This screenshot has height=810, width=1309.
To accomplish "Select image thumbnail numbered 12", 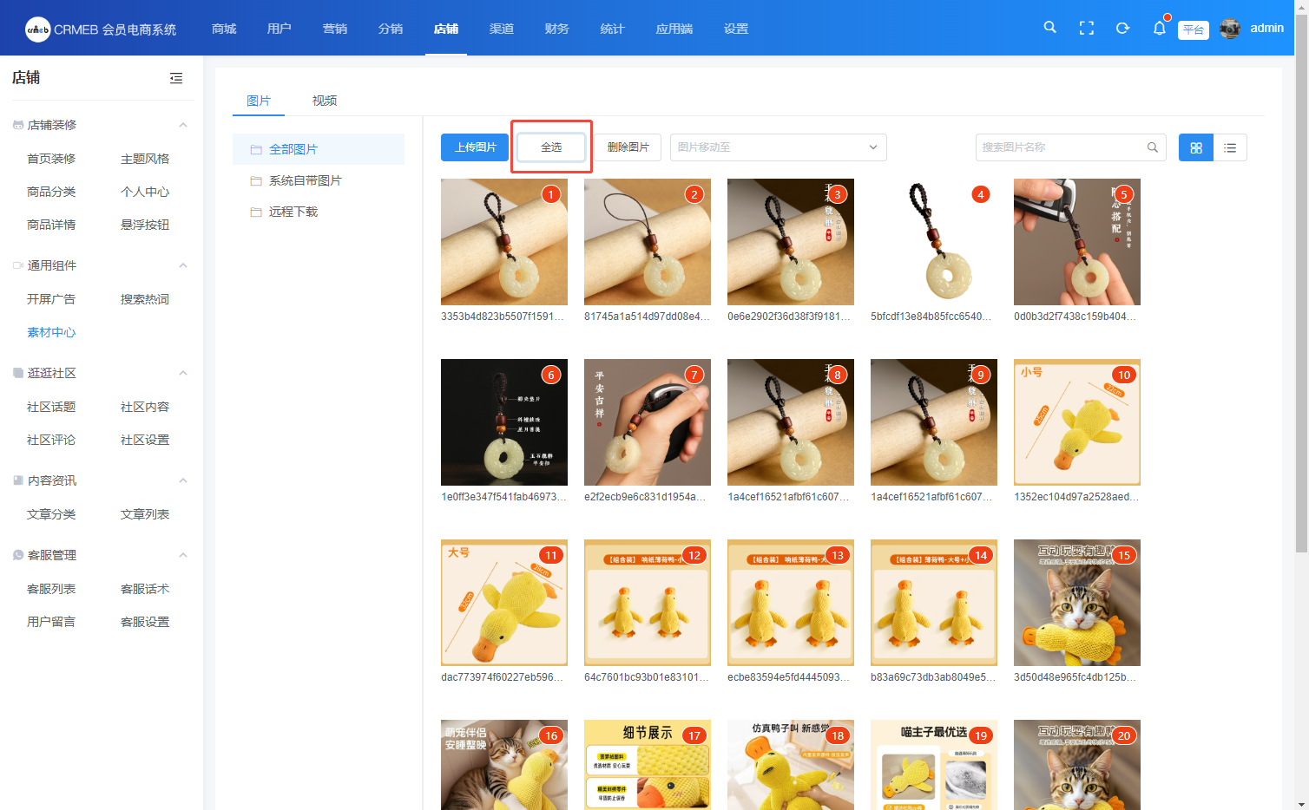I will [x=648, y=603].
